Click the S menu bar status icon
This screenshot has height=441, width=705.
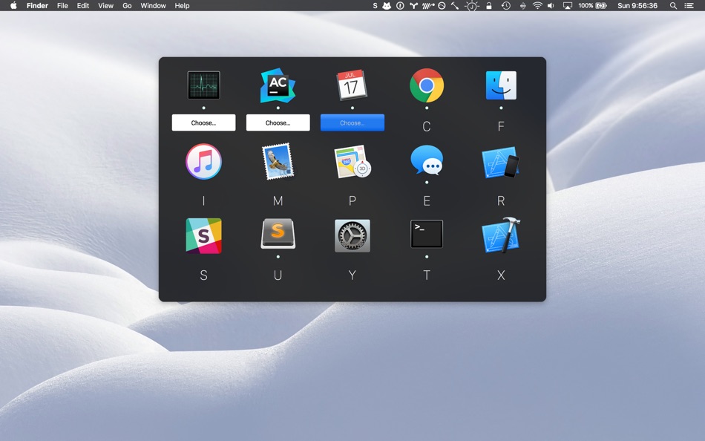click(x=375, y=5)
